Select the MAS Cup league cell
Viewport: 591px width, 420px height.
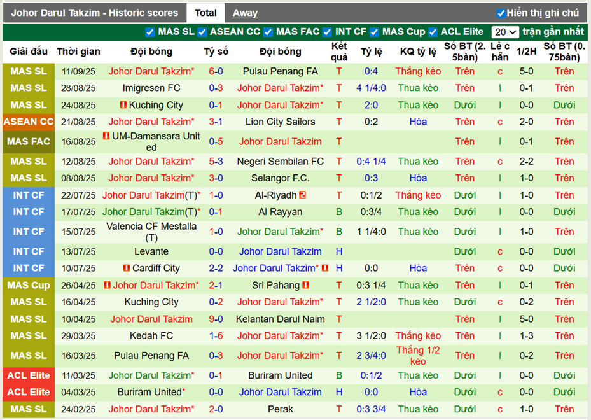[29, 285]
